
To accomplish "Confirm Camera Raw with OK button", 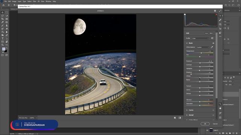I will click(x=205, y=124).
